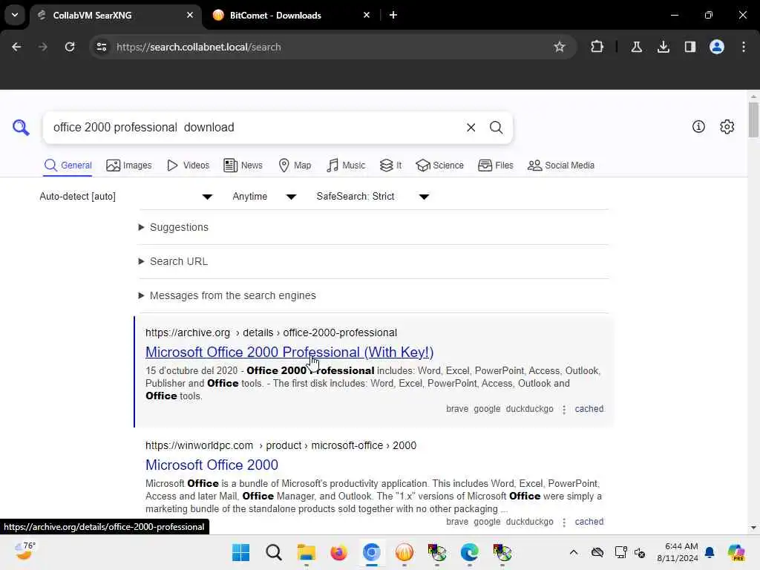The image size is (760, 570).
Task: Close the BitComet - Downloads tab
Action: click(367, 15)
